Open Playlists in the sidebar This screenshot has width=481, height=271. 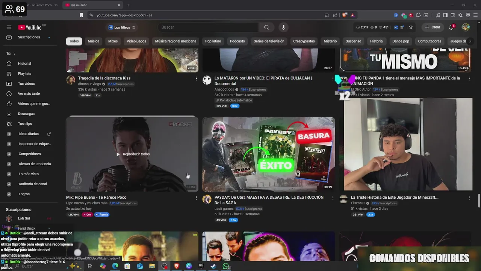[x=30, y=74]
